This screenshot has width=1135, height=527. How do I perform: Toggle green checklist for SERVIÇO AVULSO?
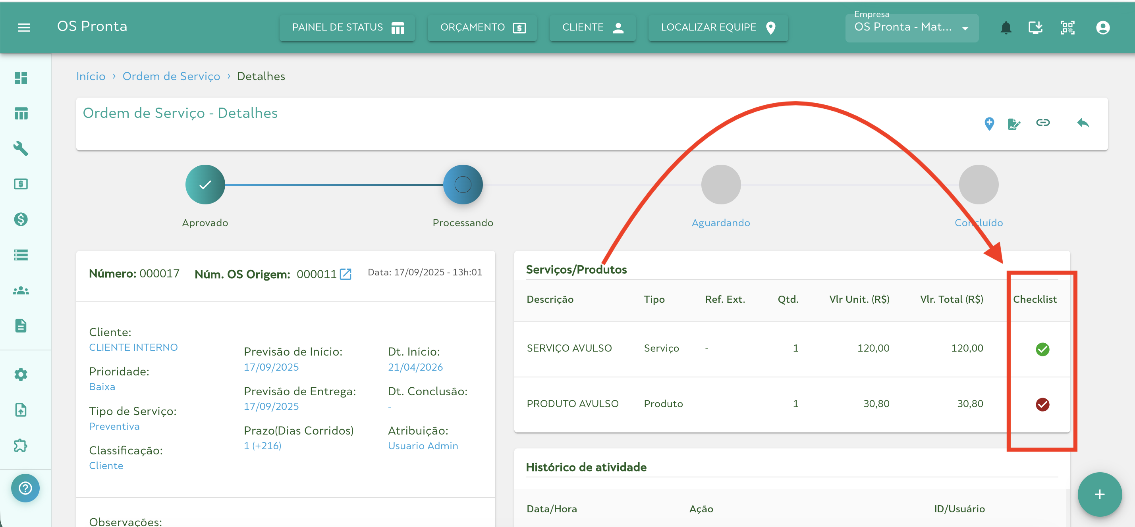pos(1042,349)
